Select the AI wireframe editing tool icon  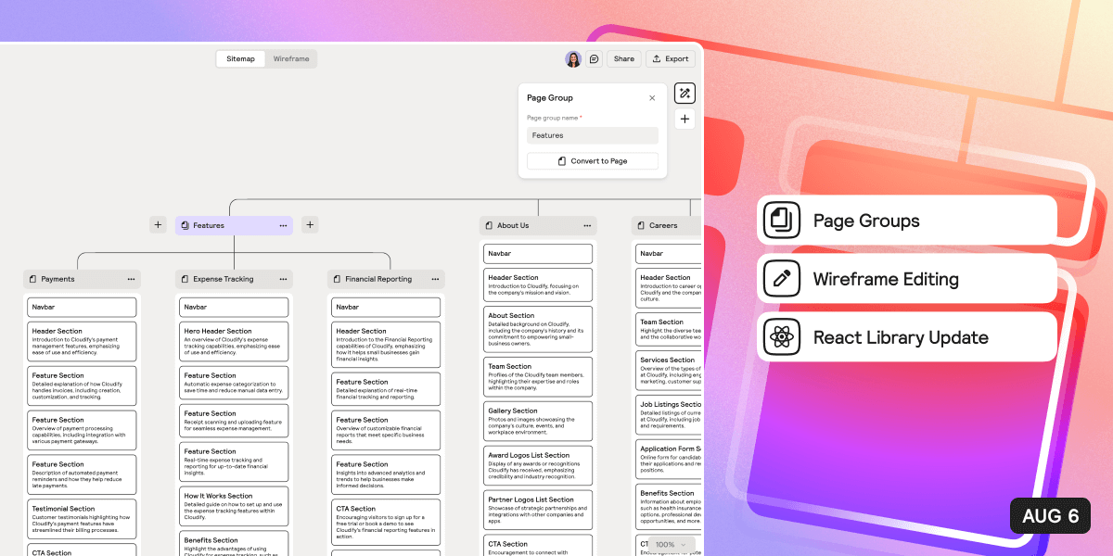pos(684,93)
